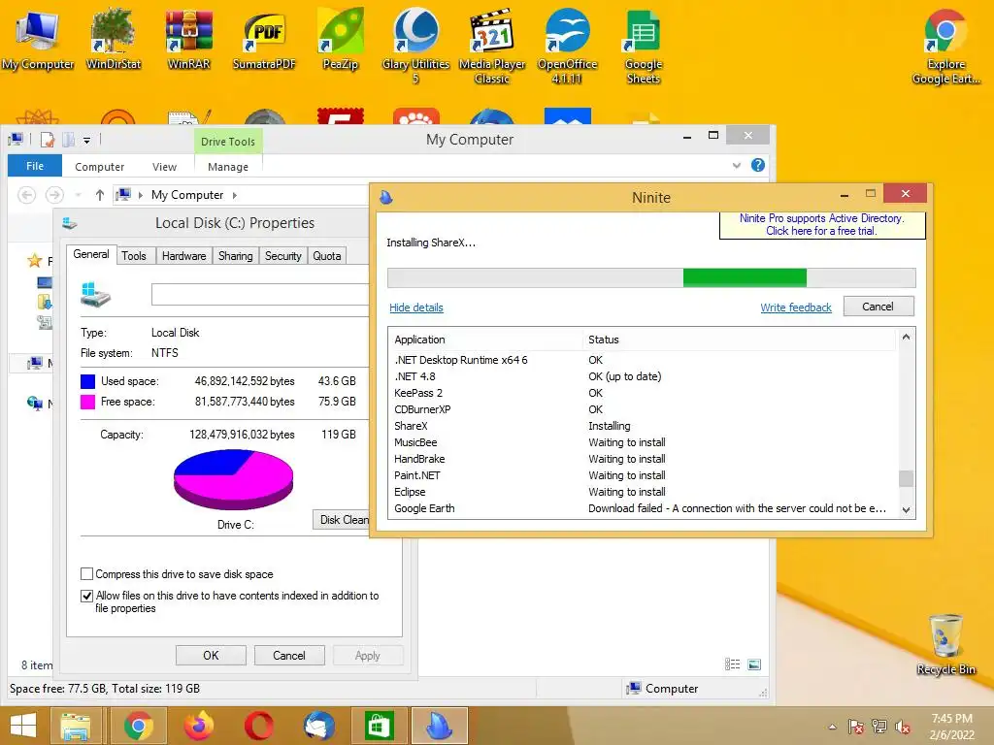This screenshot has width=994, height=745.
Task: Open File Explorer from the taskbar
Action: click(76, 726)
